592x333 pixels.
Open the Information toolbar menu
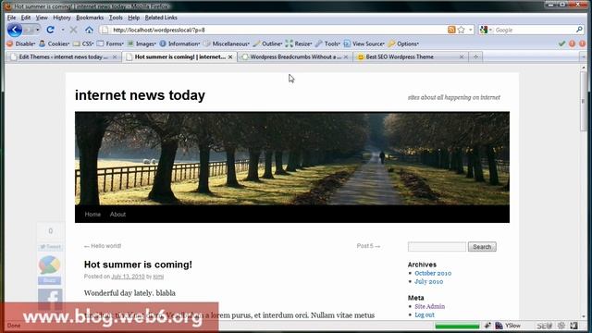coord(179,43)
